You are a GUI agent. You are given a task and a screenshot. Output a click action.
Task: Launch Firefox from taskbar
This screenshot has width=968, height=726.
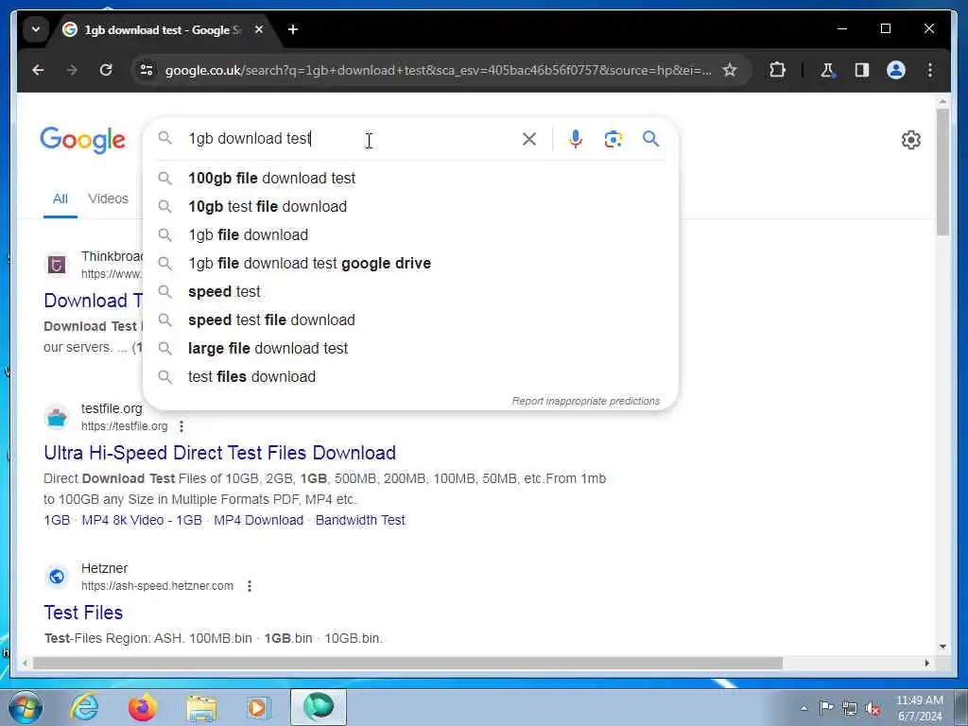(143, 707)
